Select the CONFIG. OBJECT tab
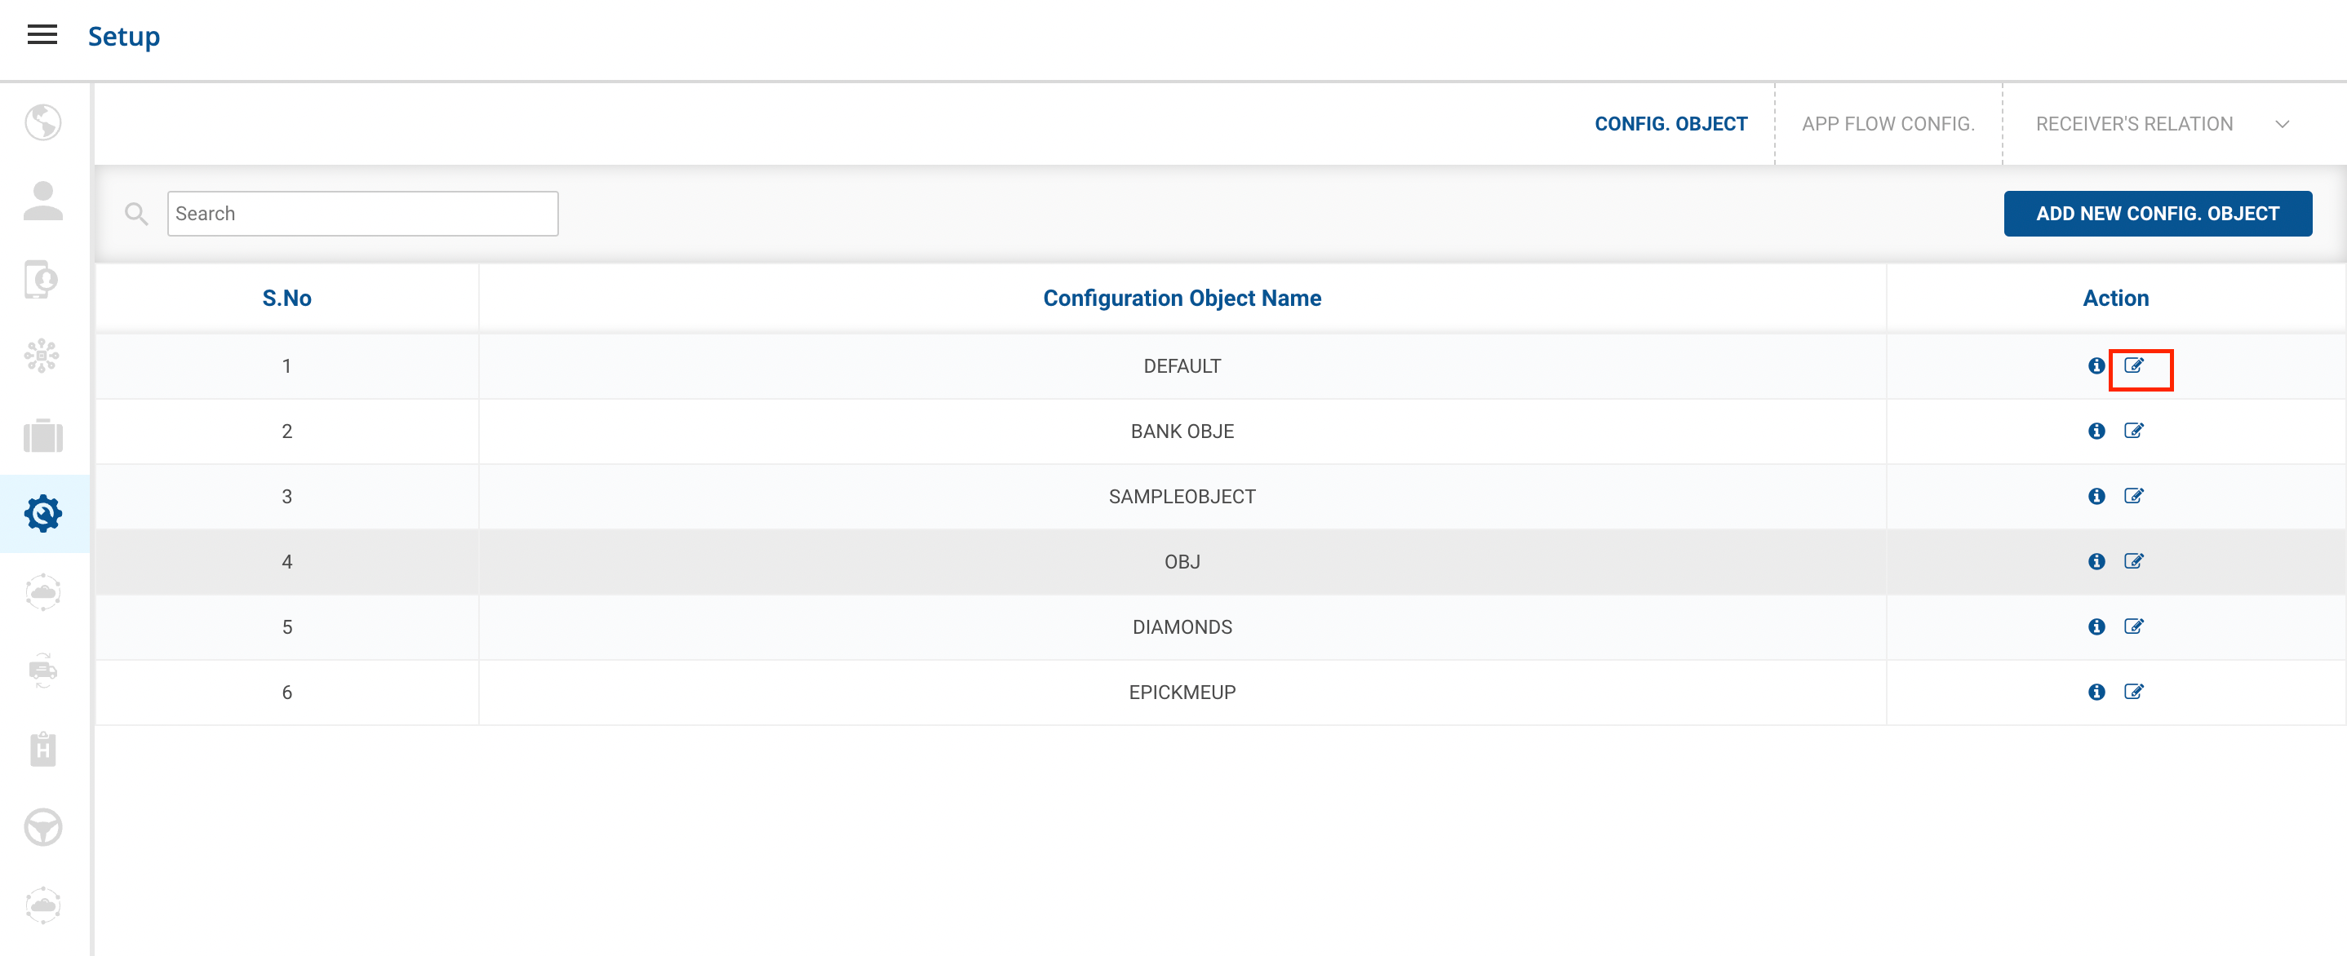The width and height of the screenshot is (2347, 956). [x=1670, y=124]
